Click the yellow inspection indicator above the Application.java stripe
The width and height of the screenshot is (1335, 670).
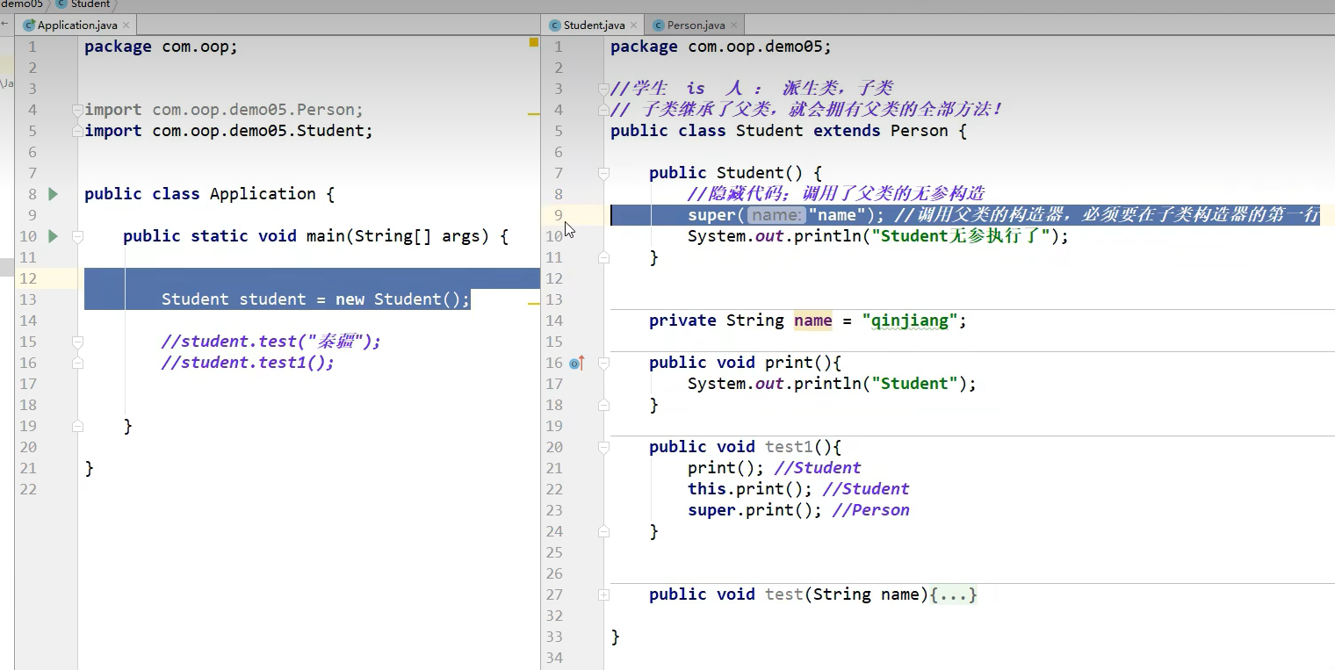coord(533,42)
